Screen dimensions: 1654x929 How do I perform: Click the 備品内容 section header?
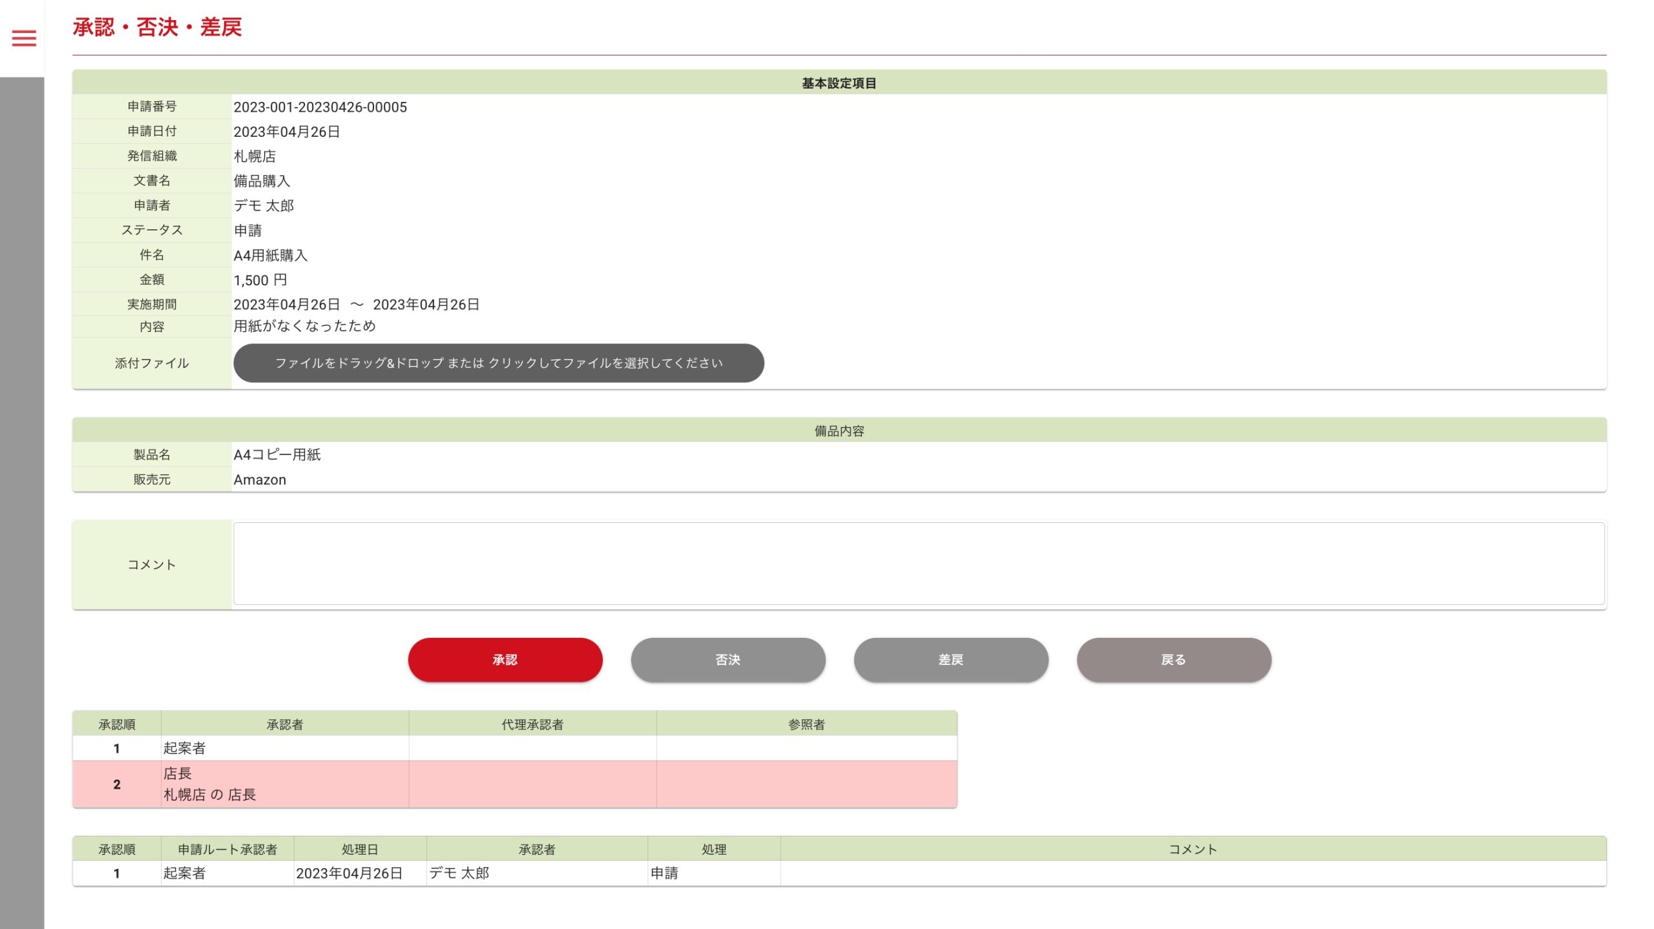[x=839, y=431]
